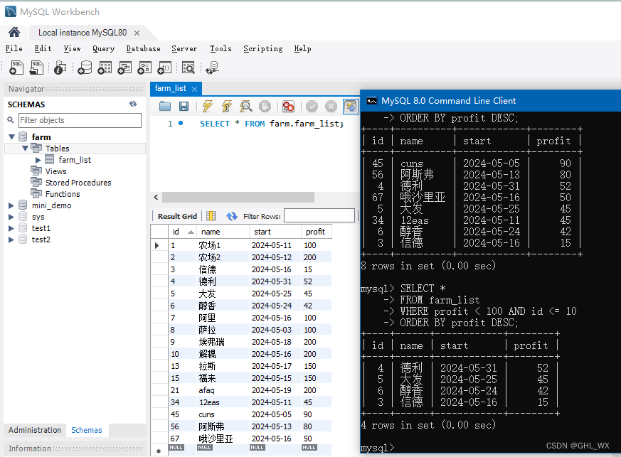Expand the sys schema

[11, 217]
